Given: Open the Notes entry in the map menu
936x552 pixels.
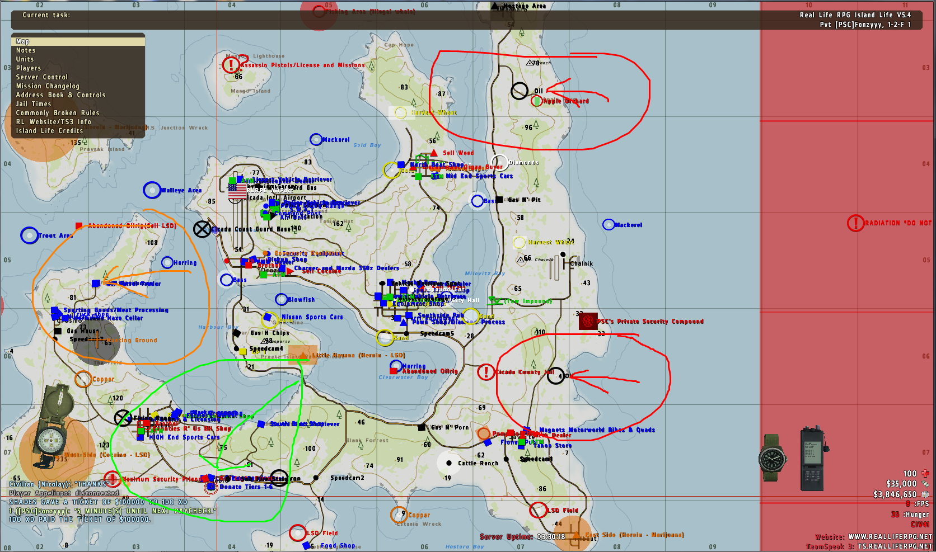Looking at the screenshot, I should point(26,50).
